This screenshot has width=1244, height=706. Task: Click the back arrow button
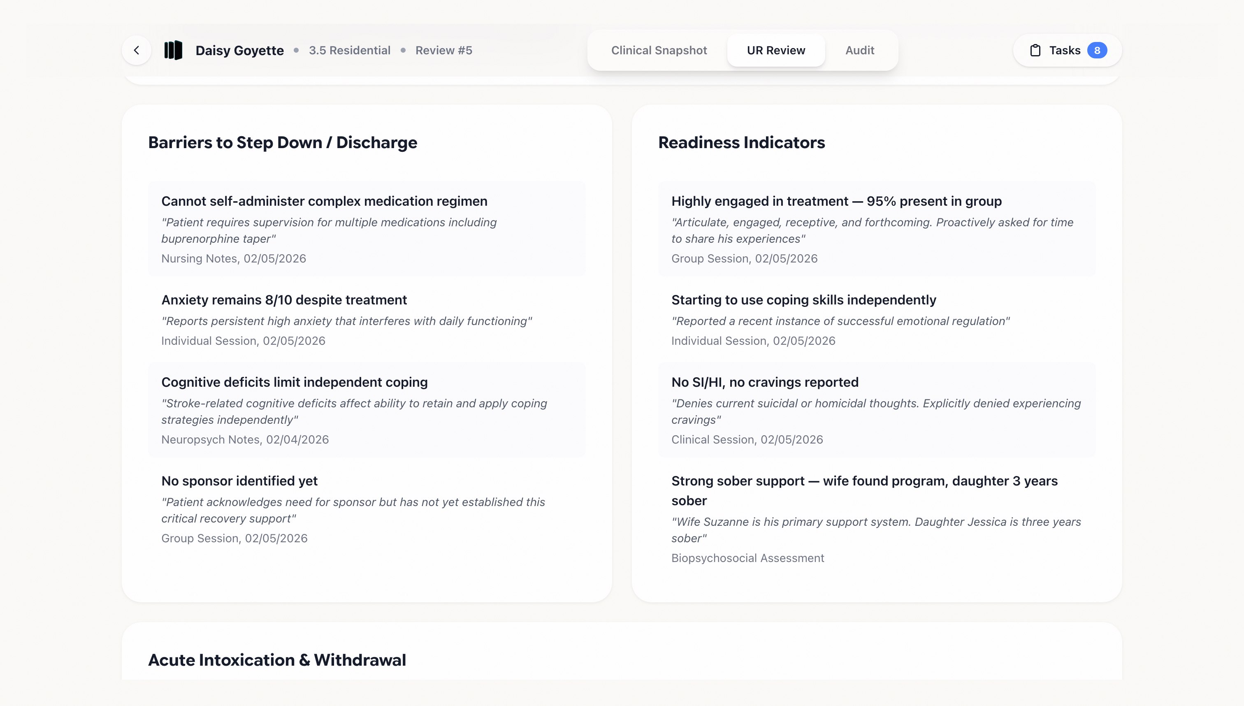(x=137, y=51)
